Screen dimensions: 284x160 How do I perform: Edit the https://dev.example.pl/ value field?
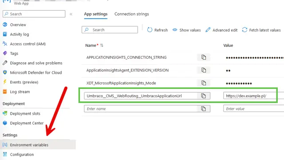click(x=253, y=96)
